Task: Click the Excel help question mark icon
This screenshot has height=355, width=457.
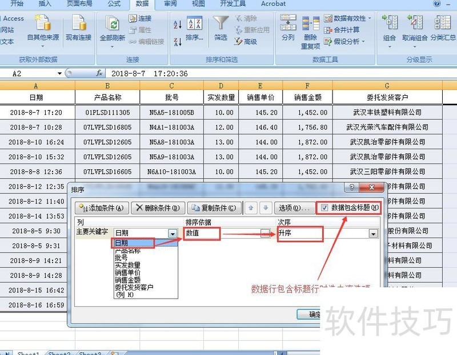Action: 436,3
